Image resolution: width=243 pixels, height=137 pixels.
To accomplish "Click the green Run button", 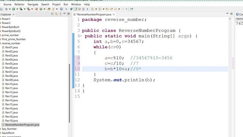I will (14, 9).
